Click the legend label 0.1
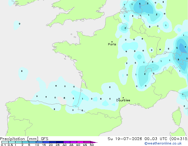188x146 pixels. click(x=3, y=145)
